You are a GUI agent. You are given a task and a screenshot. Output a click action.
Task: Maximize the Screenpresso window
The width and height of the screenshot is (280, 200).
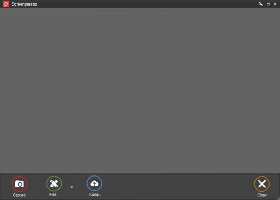[268, 4]
